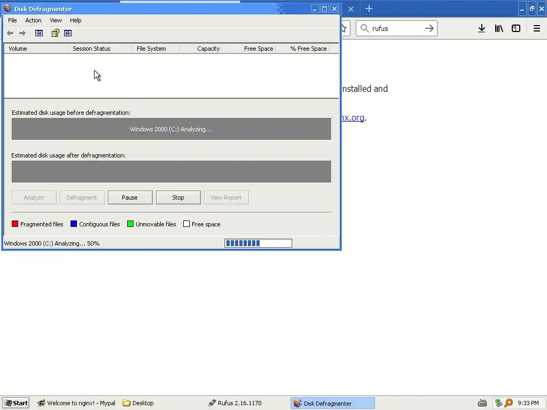Click the 9:33 PM clock
This screenshot has width=547, height=410.
(528, 403)
